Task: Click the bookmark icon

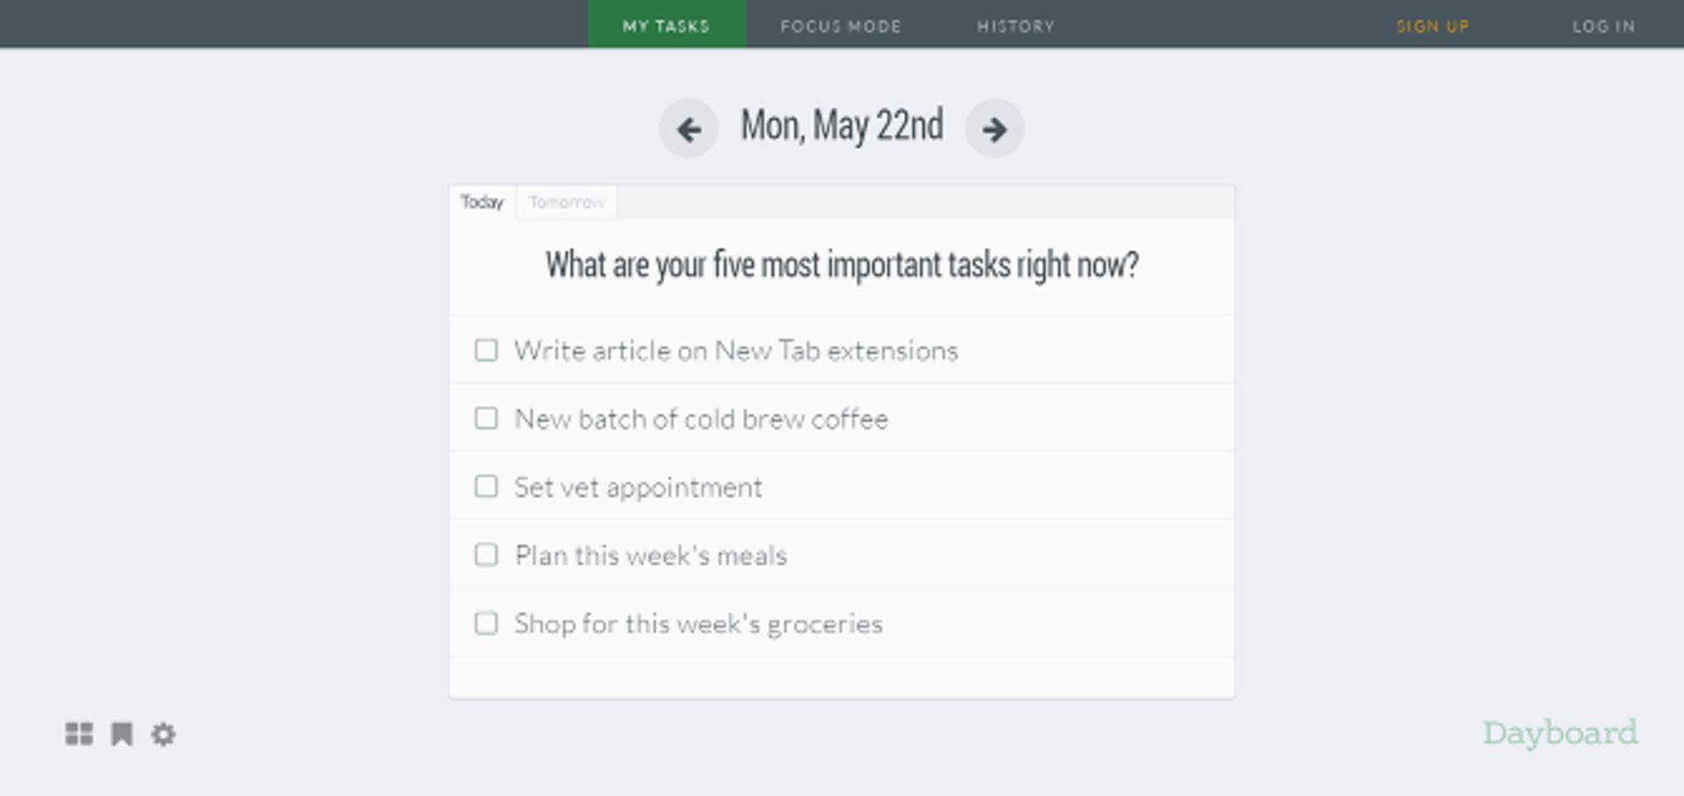Action: coord(122,734)
